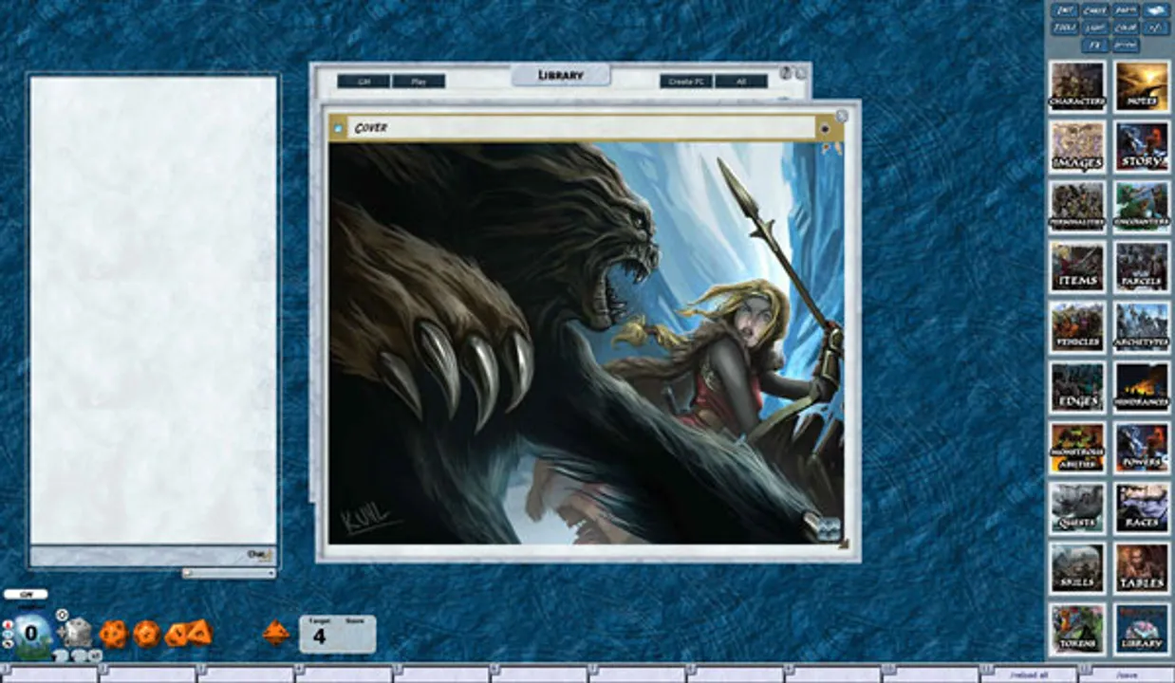The width and height of the screenshot is (1175, 683).
Task: Open the Tokens sidebar panel
Action: [1077, 628]
